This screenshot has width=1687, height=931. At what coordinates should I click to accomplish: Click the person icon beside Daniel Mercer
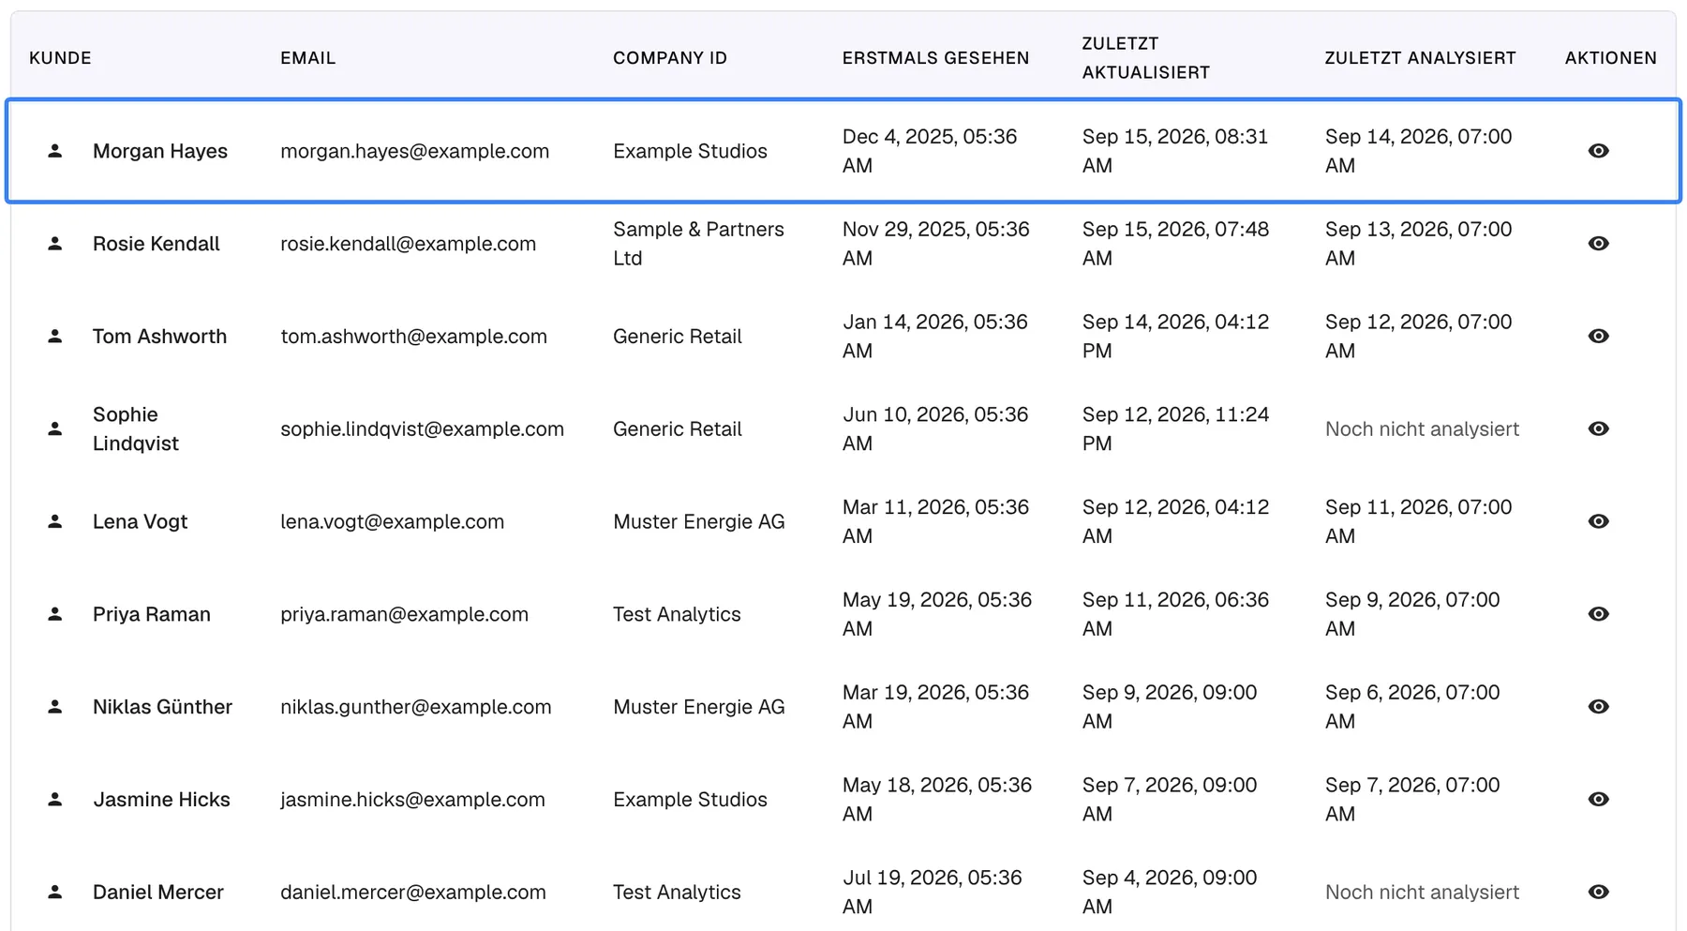point(55,893)
